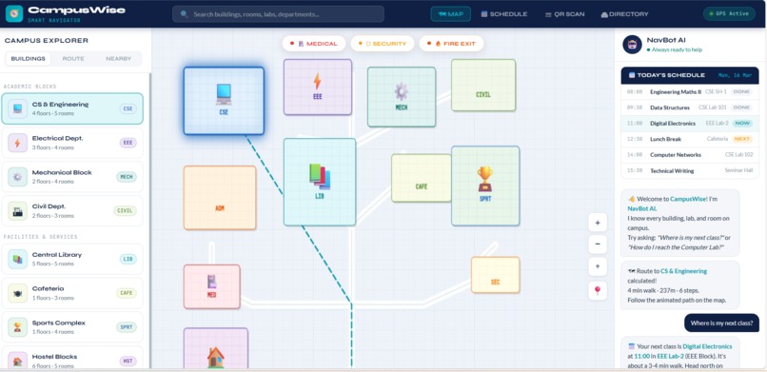This screenshot has width=767, height=372.
Task: Click the Sports Complex trophy icon in list
Action: (18, 327)
